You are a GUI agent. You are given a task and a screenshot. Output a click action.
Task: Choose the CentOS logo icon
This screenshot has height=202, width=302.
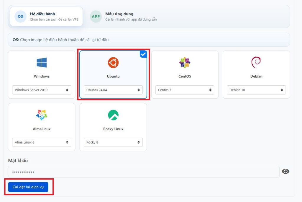pyautogui.click(x=185, y=63)
